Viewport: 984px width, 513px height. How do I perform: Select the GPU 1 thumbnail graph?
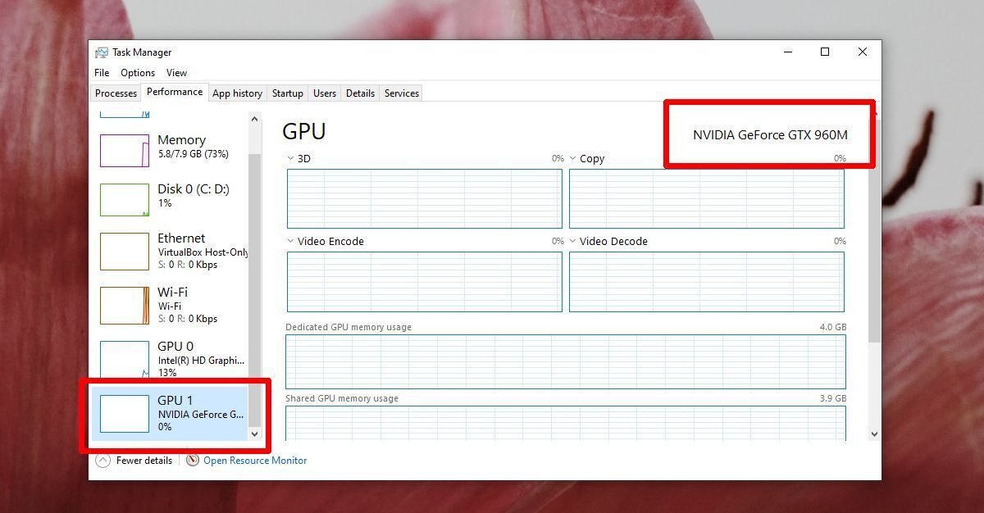pos(125,414)
